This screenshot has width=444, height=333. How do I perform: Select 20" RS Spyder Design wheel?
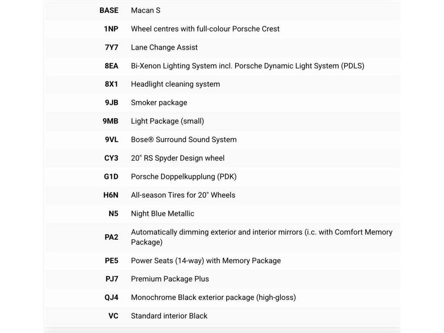pos(177,158)
